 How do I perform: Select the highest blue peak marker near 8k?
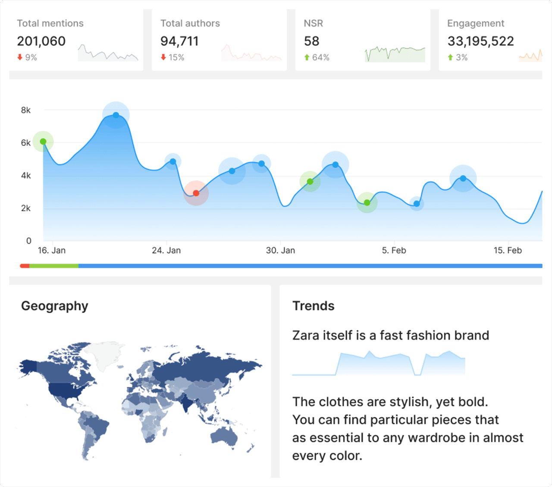pyautogui.click(x=116, y=115)
